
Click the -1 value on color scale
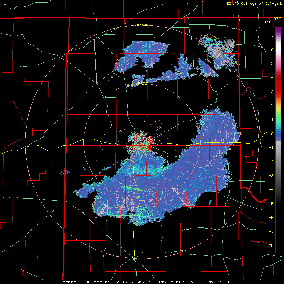pyautogui.click(x=271, y=148)
